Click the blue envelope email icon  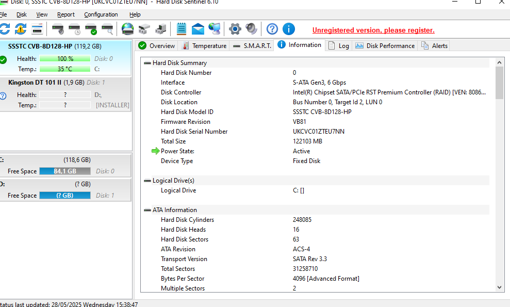198,29
